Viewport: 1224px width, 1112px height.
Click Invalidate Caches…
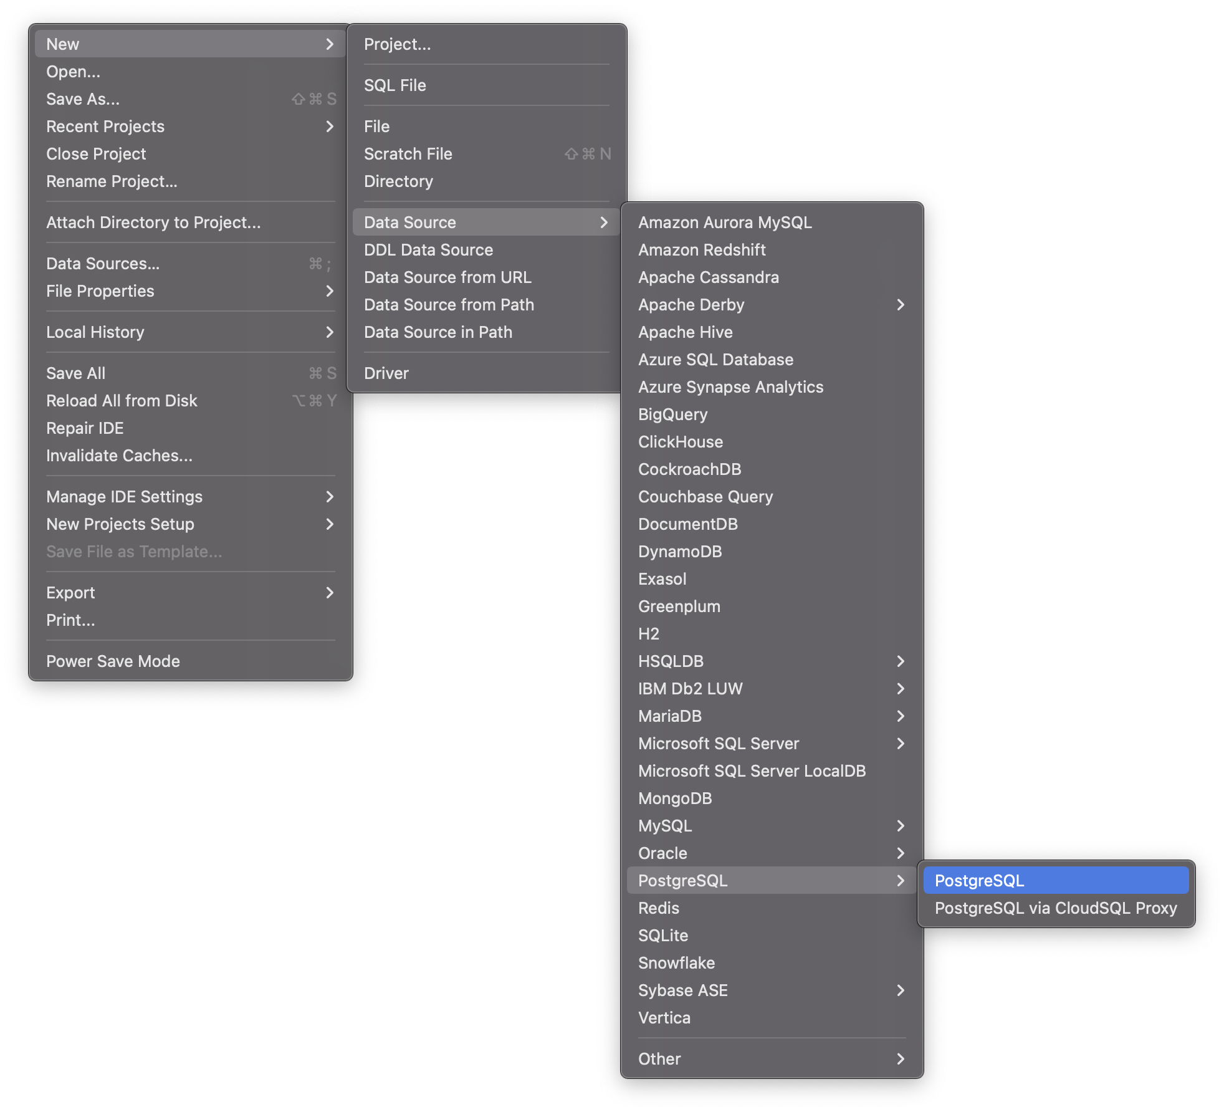(119, 456)
